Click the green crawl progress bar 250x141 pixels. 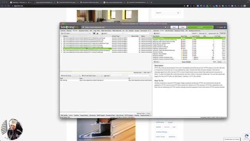coord(200,27)
